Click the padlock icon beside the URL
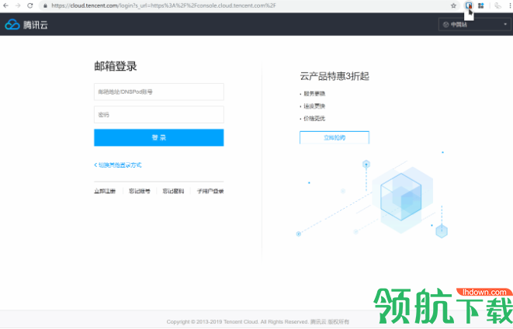Image resolution: width=513 pixels, height=329 pixels. point(45,5)
